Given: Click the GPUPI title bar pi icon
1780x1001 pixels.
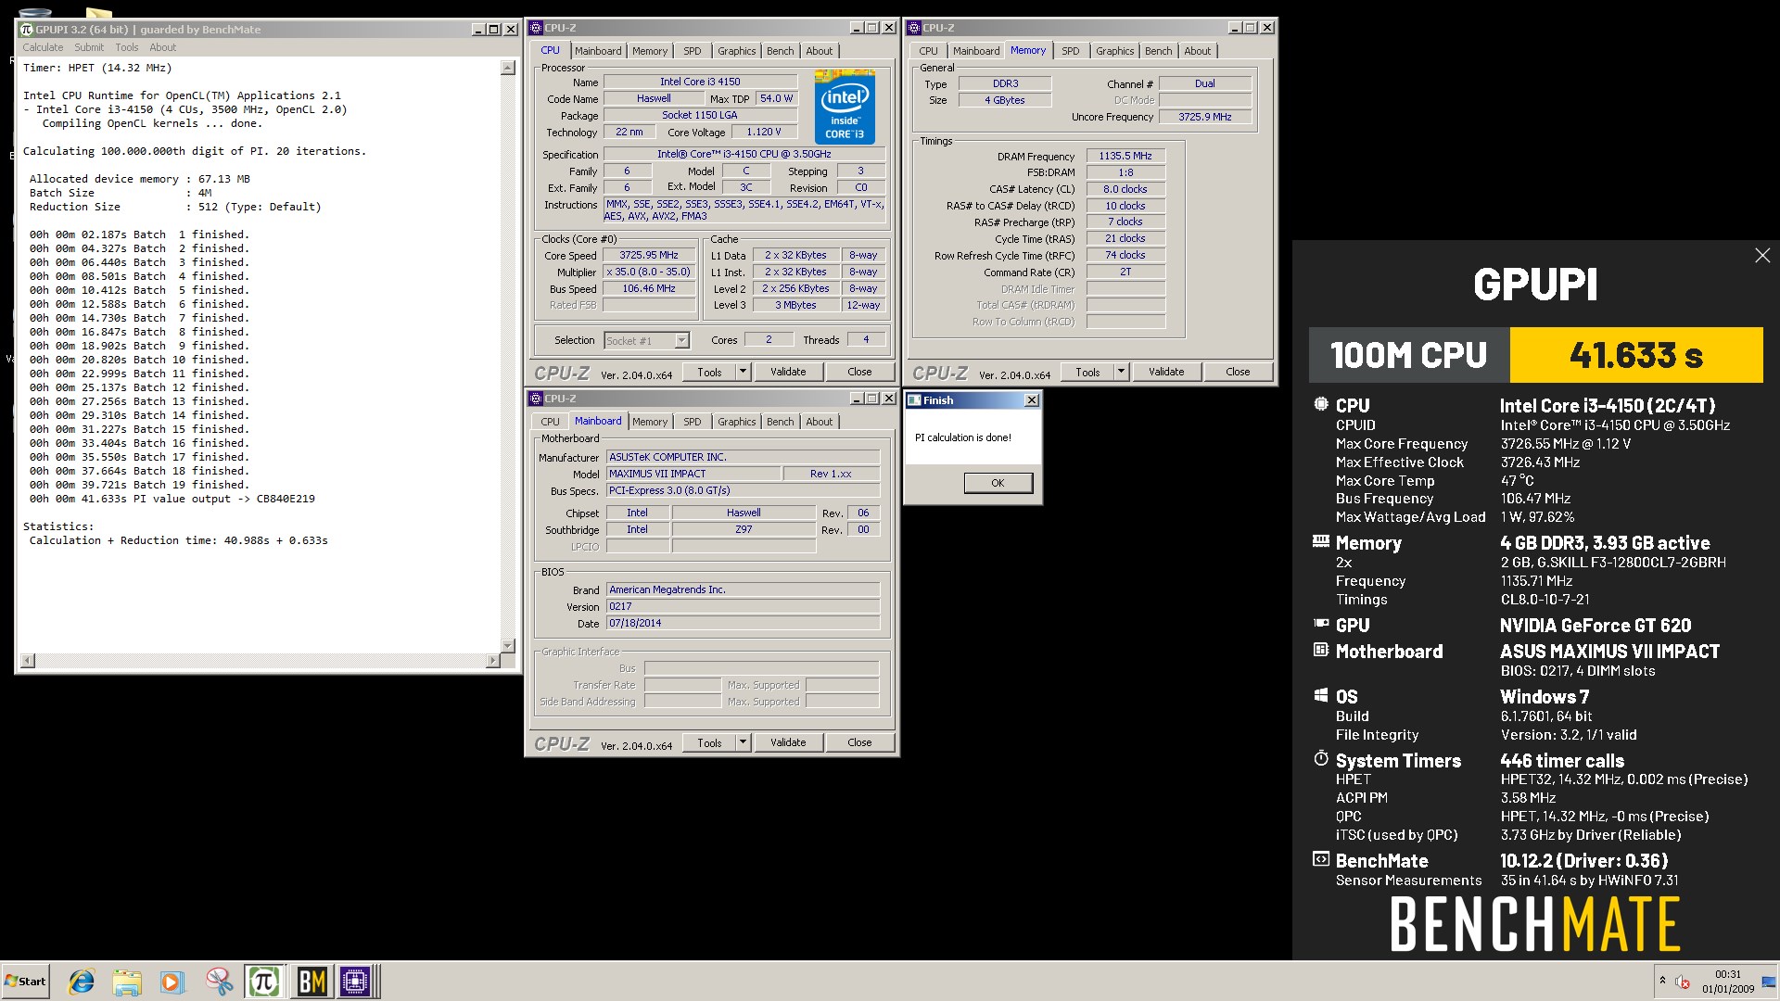Looking at the screenshot, I should (x=27, y=30).
